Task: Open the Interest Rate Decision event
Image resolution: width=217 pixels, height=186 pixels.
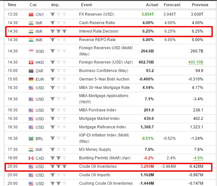Action: [x=98, y=31]
